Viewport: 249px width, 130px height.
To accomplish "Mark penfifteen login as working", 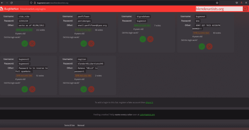I will click(84, 44).
